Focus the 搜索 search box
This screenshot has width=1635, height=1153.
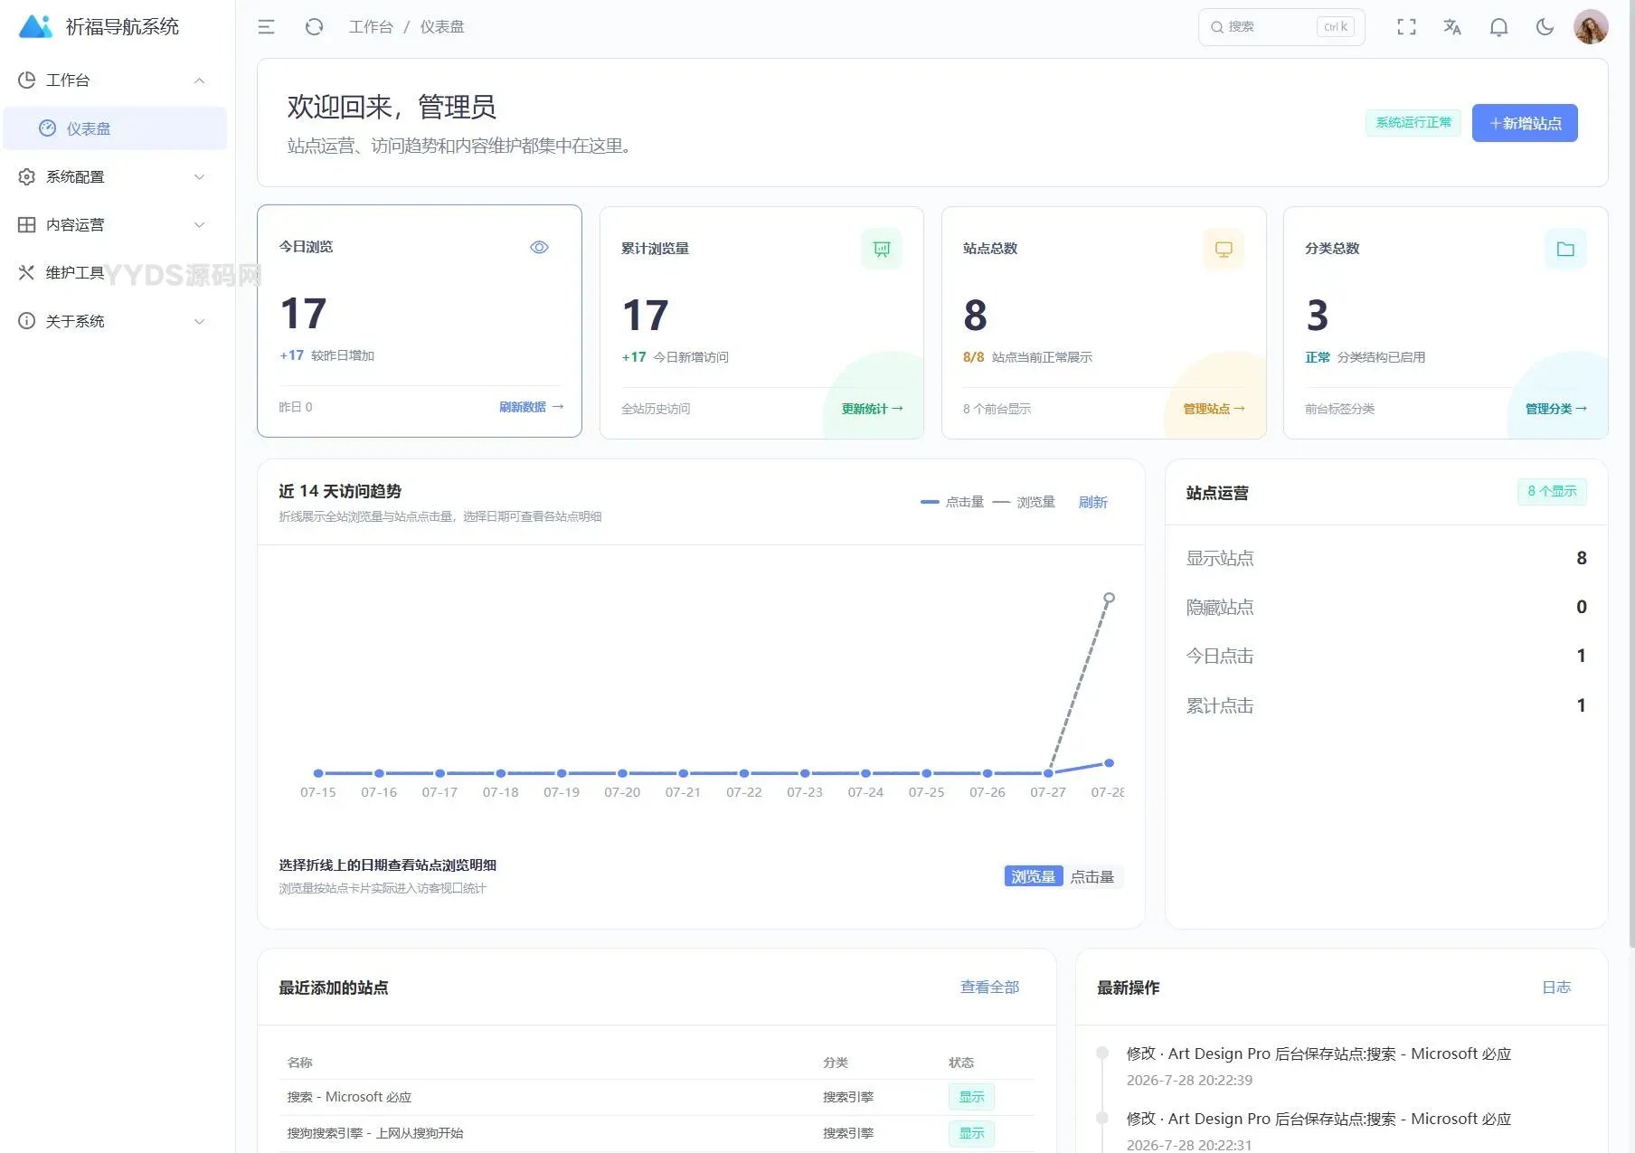point(1281,27)
